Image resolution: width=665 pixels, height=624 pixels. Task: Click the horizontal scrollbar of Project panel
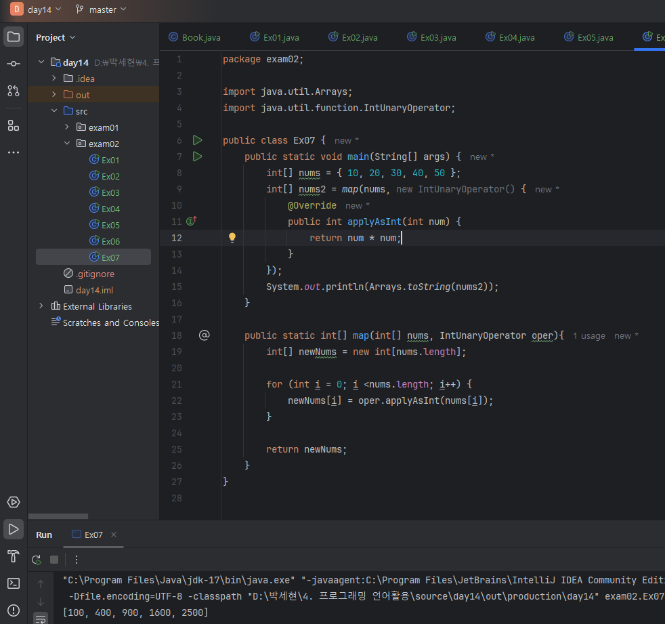[58, 516]
